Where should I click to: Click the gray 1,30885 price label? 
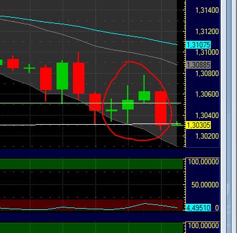pyautogui.click(x=198, y=65)
